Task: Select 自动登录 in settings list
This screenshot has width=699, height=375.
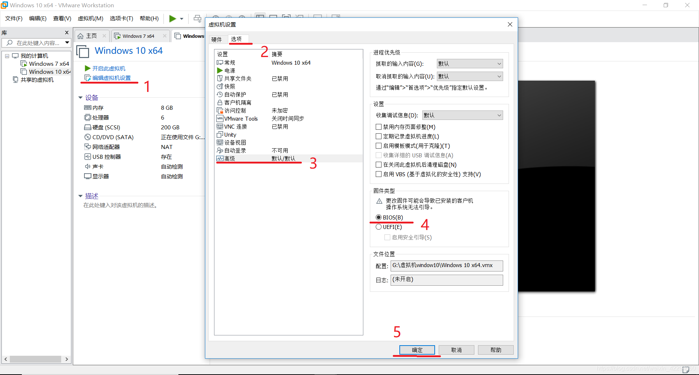Action: 289,150
